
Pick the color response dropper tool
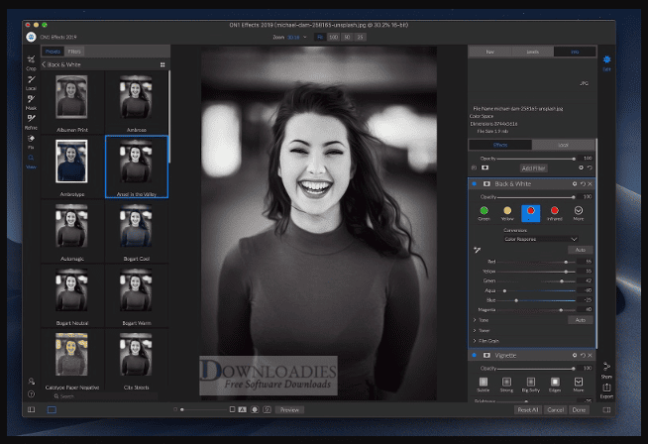(477, 250)
